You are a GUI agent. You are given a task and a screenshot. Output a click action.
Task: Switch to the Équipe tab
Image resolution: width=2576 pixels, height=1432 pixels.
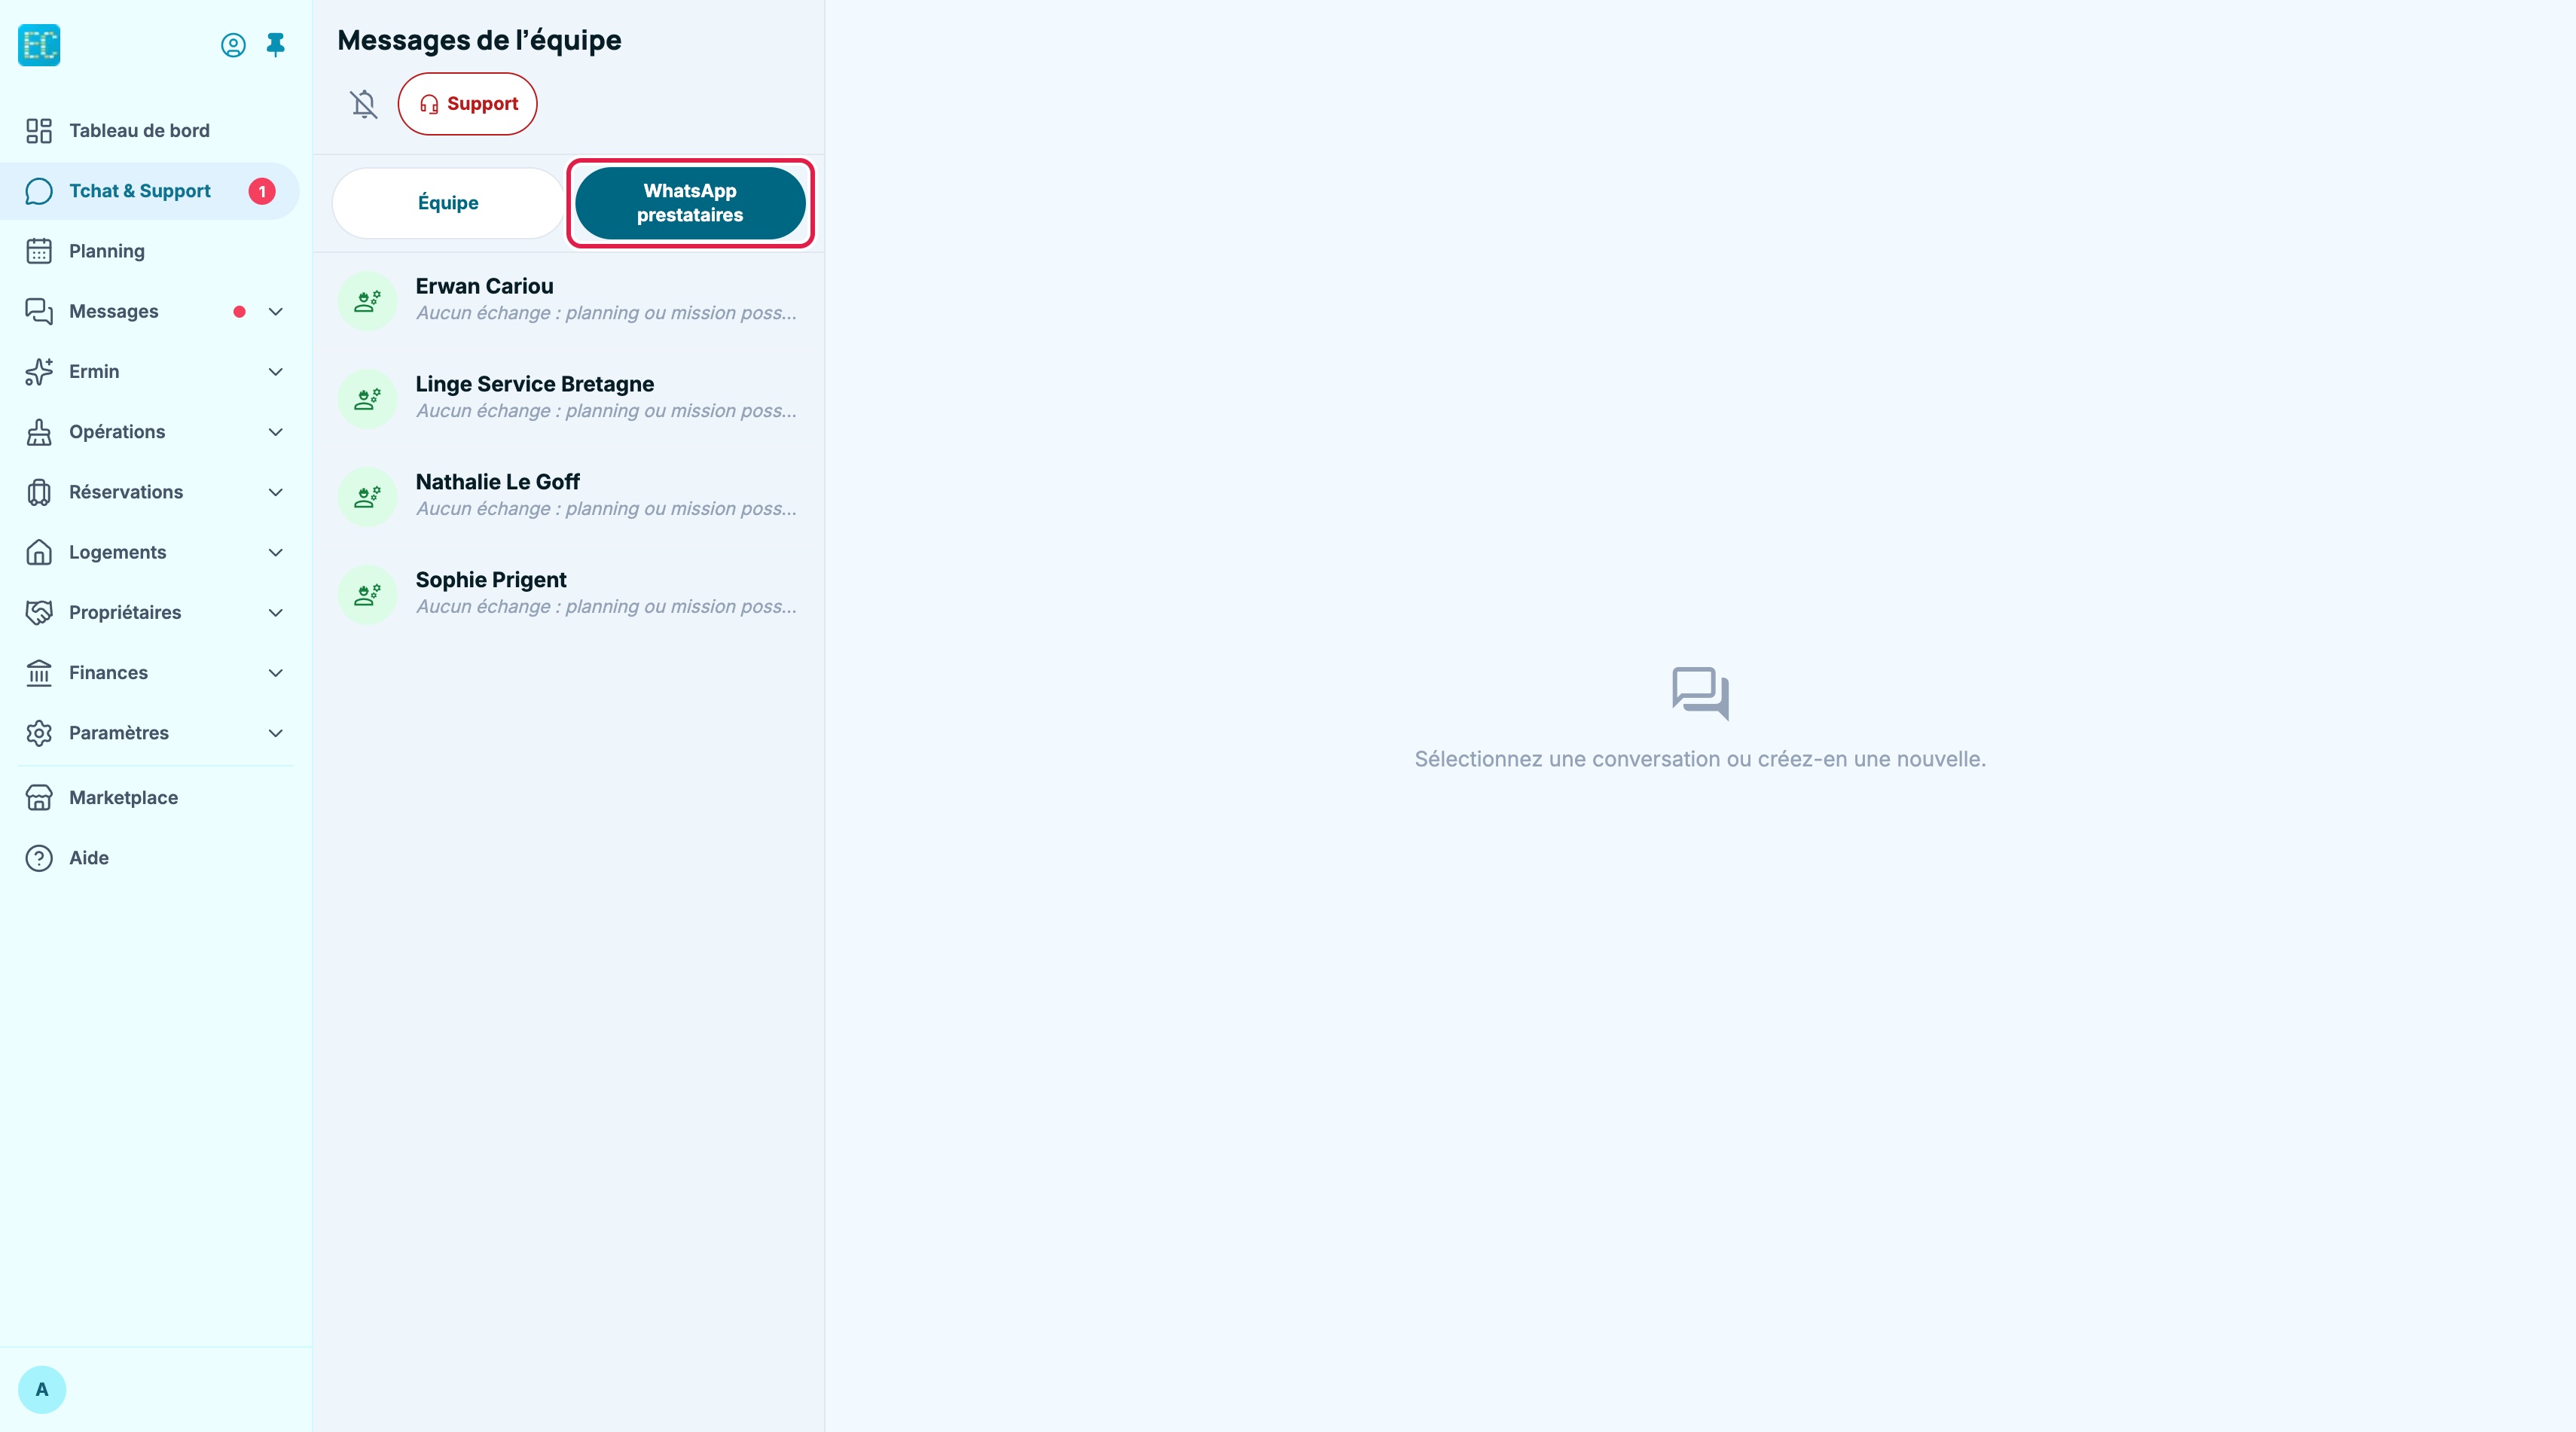coord(448,203)
